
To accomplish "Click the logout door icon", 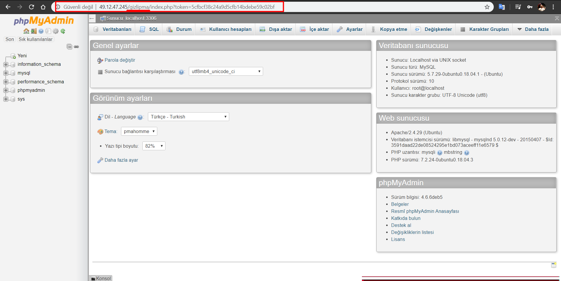I will (34, 31).
